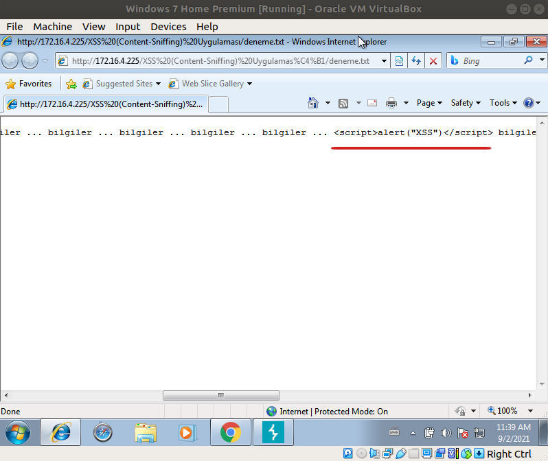Open VirtualBox Help menu

click(207, 27)
